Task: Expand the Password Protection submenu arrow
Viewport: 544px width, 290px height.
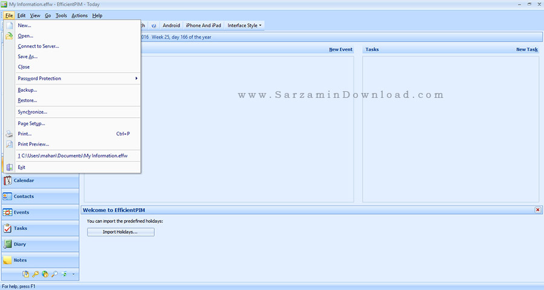Action: coord(137,79)
